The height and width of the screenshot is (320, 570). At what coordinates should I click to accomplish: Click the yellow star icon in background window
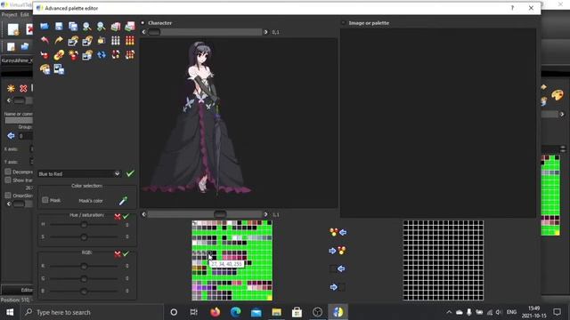point(11,88)
